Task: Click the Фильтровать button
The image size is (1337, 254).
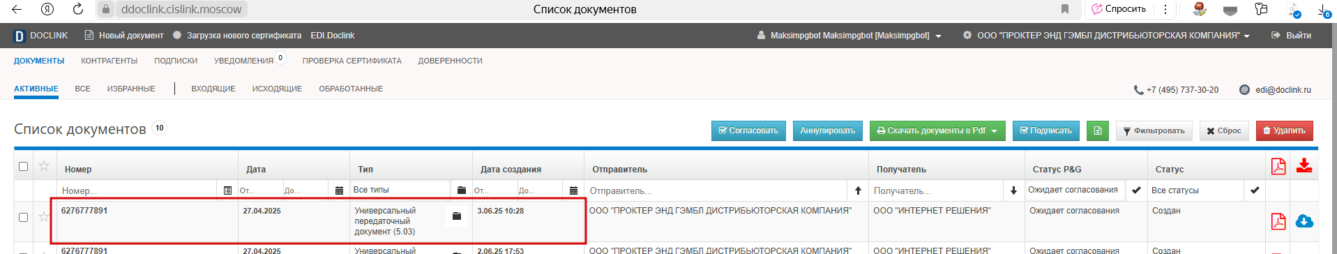Action: (1154, 130)
